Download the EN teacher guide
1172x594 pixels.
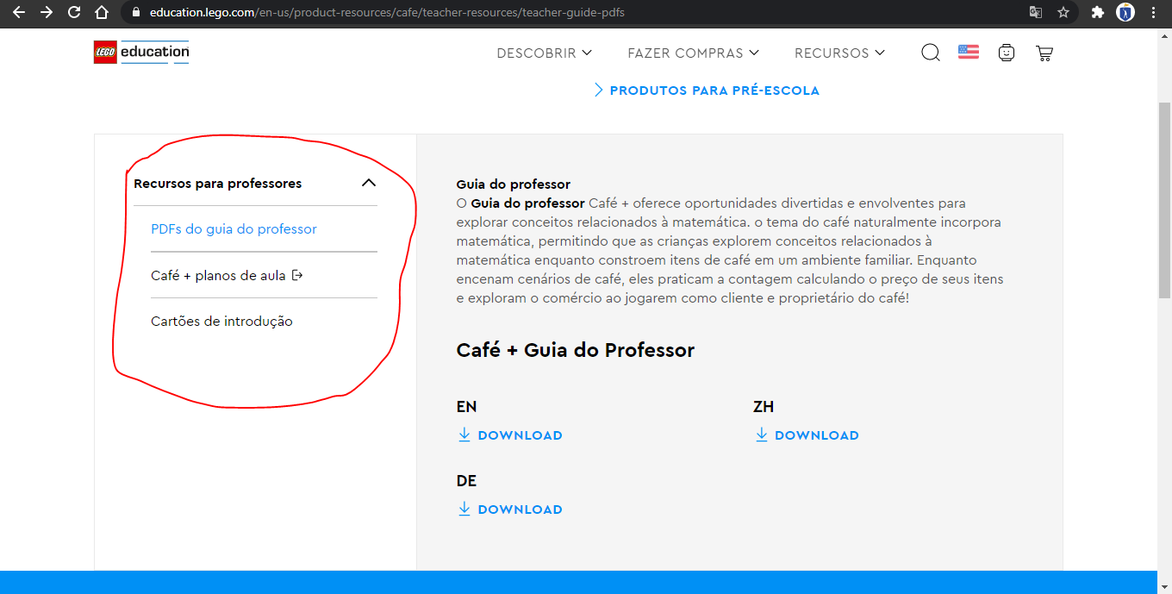tap(510, 435)
